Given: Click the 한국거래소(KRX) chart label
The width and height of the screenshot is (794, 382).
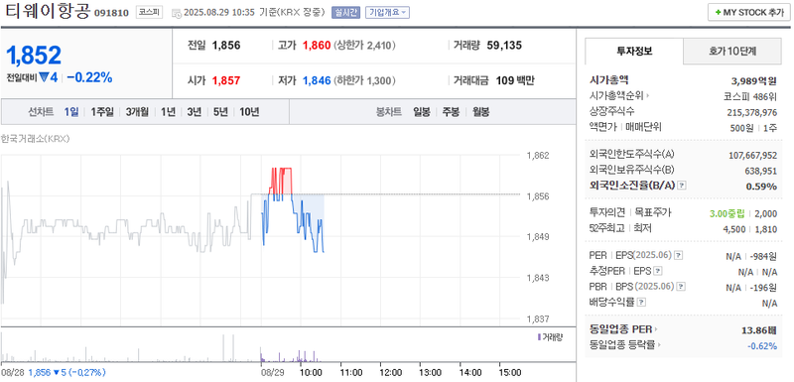Looking at the screenshot, I should click(36, 139).
